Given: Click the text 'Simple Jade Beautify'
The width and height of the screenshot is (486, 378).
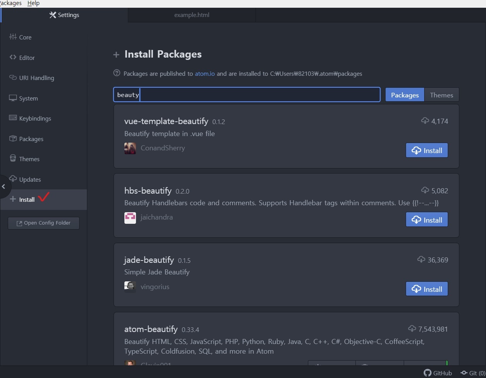Looking at the screenshot, I should 157,272.
